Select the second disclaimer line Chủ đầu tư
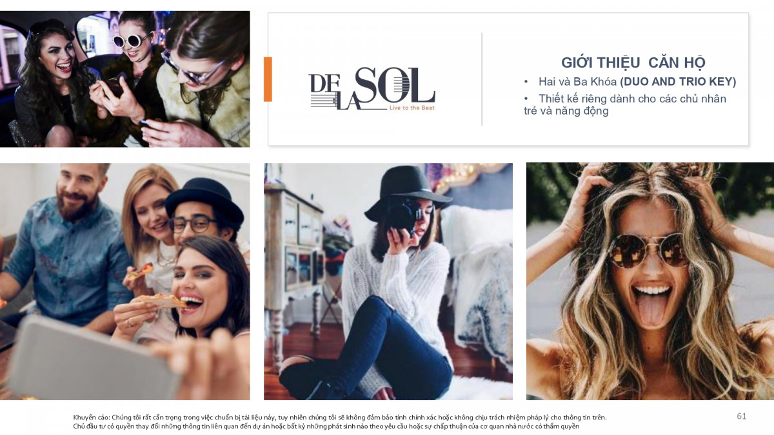The height and width of the screenshot is (435, 774). [x=326, y=426]
